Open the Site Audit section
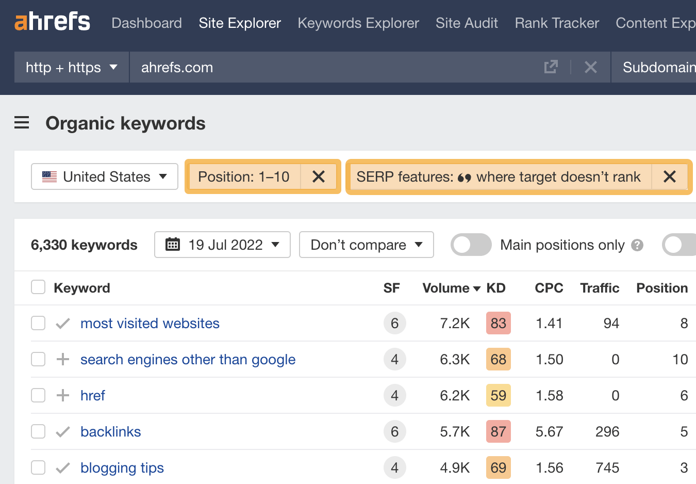Image resolution: width=696 pixels, height=484 pixels. click(467, 23)
